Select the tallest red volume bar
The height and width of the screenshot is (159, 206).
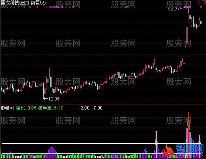tap(189, 135)
